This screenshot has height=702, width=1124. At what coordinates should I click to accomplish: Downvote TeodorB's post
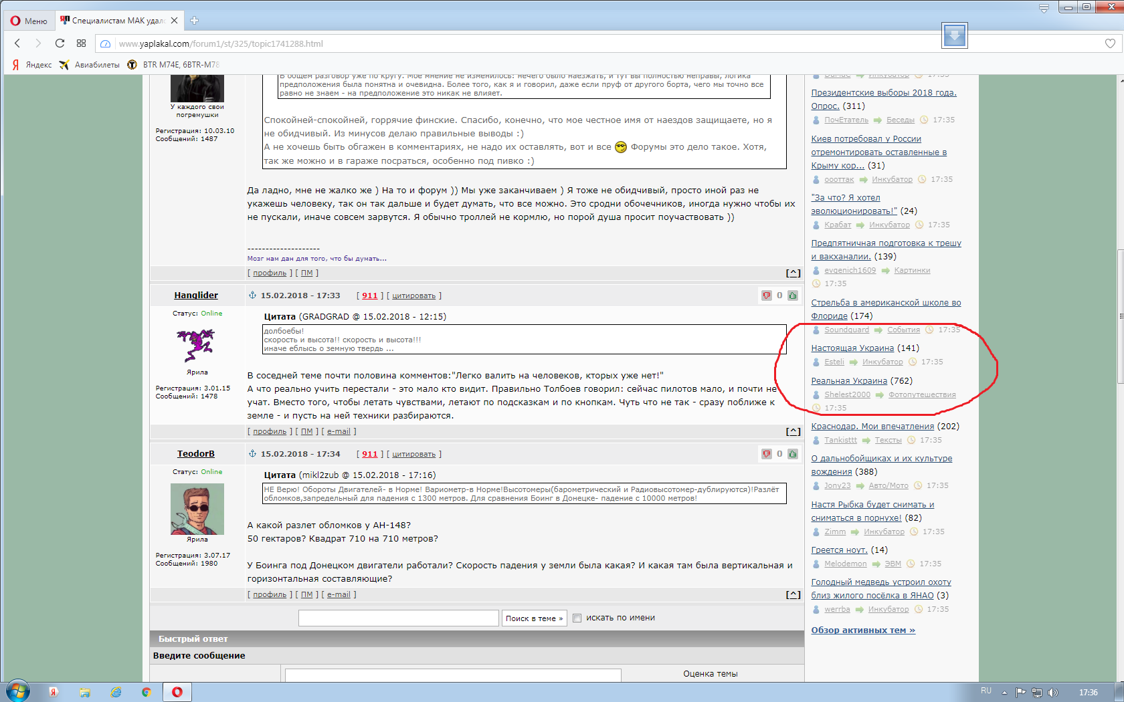[x=767, y=454]
